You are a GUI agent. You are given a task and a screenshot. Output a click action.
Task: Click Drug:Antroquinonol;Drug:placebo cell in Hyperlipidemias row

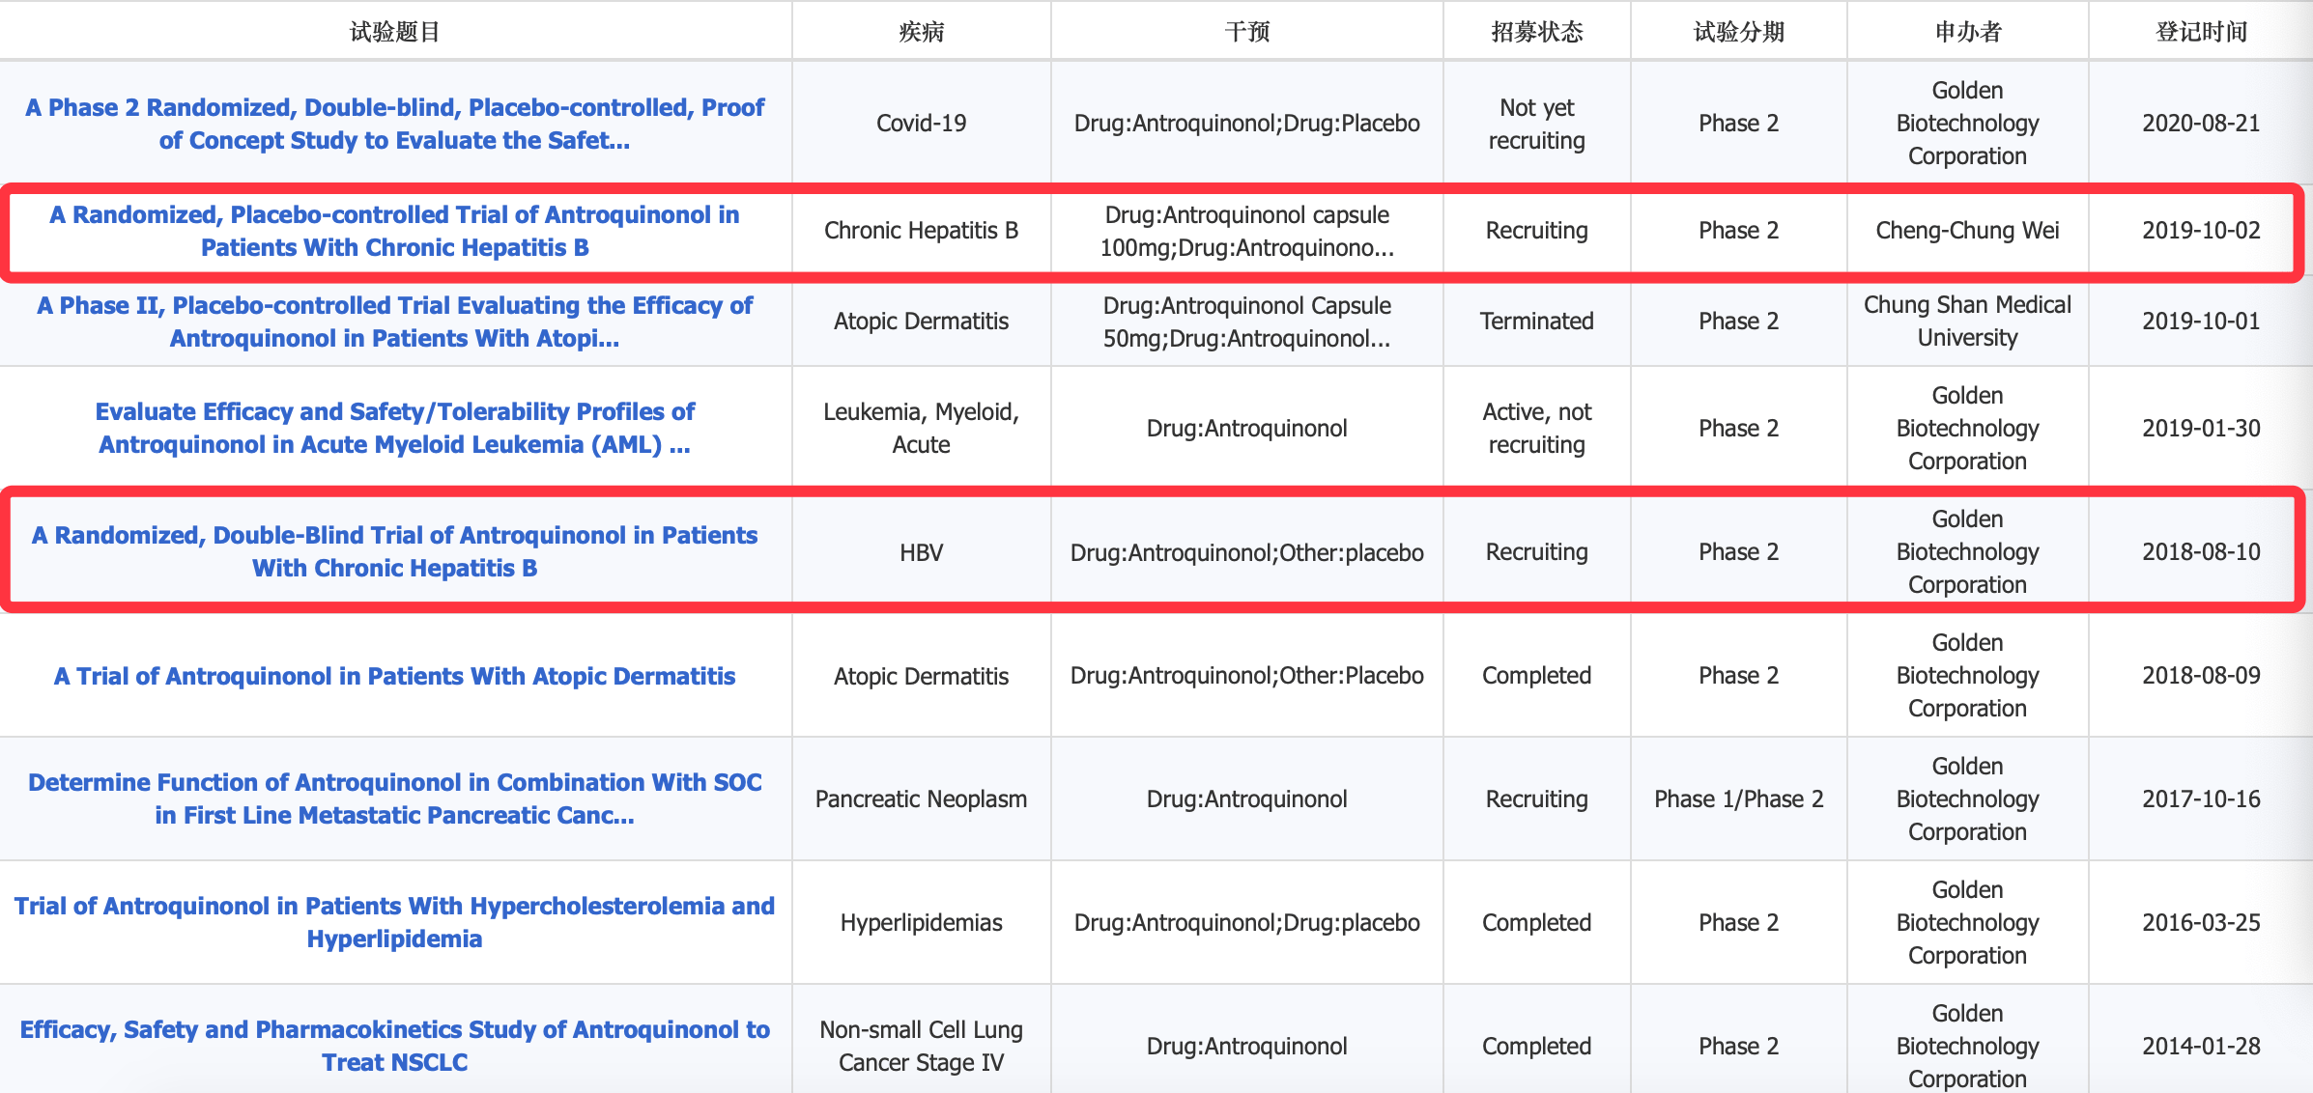[1246, 923]
